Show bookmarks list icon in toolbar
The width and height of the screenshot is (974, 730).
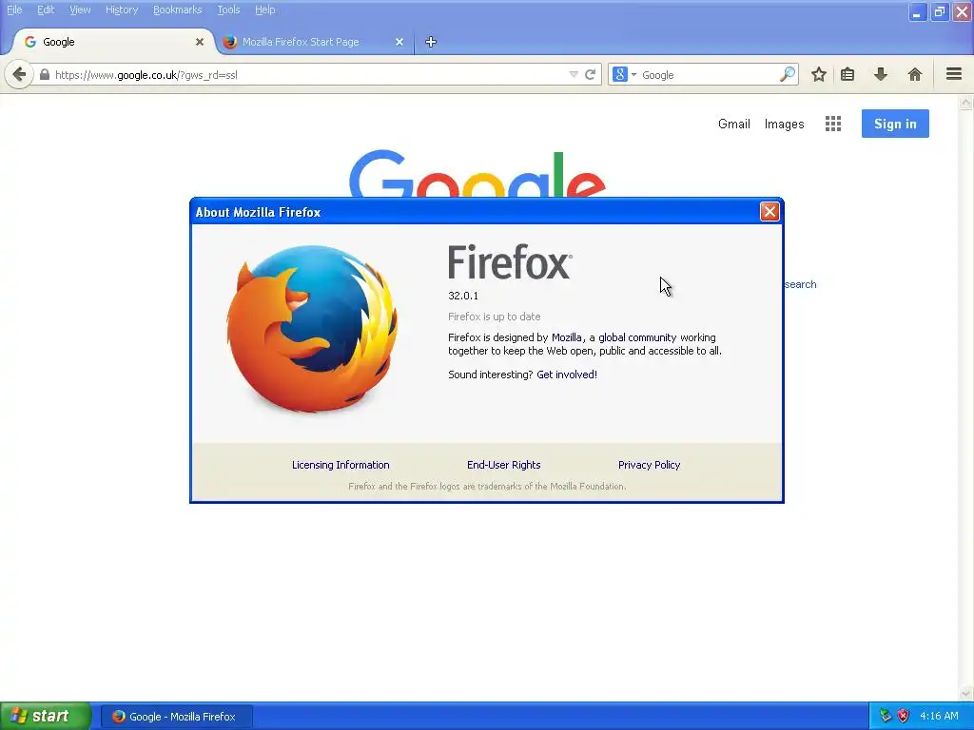[847, 74]
